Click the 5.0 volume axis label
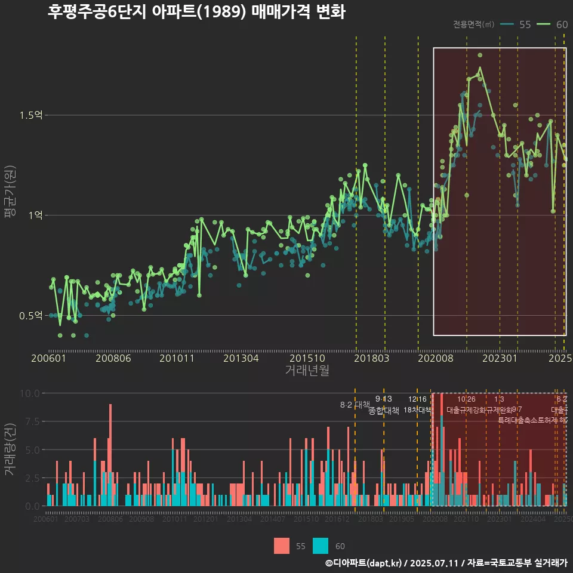Image resolution: width=573 pixels, height=573 pixels. point(33,450)
